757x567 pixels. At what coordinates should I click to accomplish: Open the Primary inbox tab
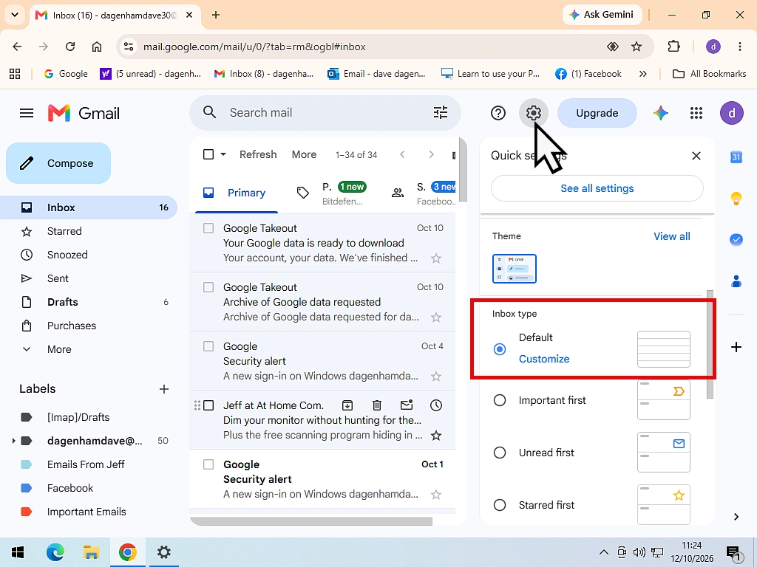(237, 193)
